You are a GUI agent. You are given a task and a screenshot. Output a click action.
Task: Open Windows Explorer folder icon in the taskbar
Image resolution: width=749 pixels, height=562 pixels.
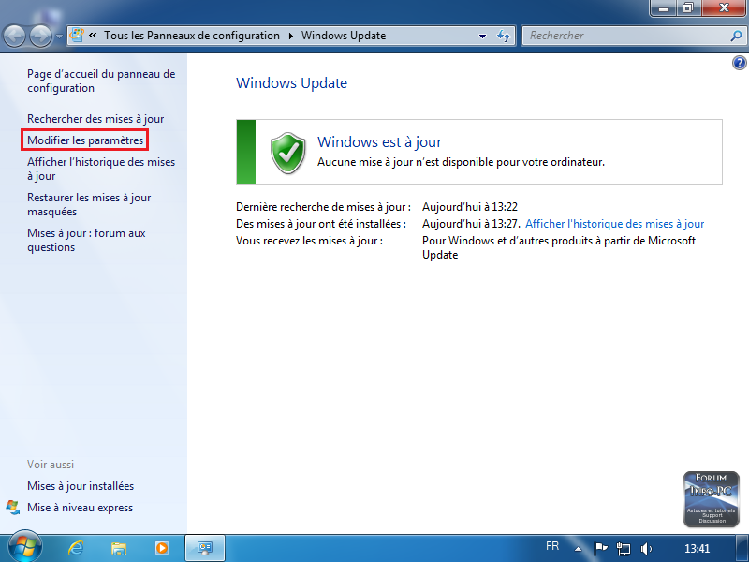(119, 548)
